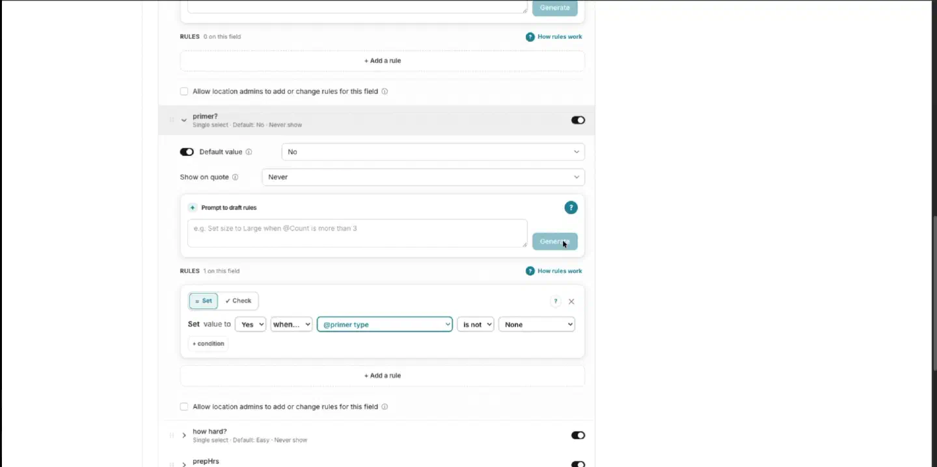Open the upper How rules work link
The height and width of the screenshot is (467, 937).
pos(560,37)
